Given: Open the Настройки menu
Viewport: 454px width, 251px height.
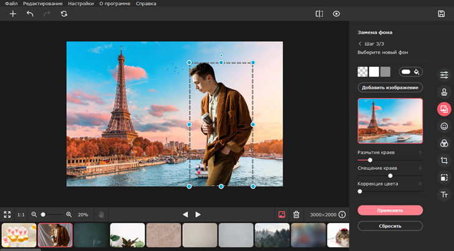Looking at the screenshot, I should [x=81, y=4].
